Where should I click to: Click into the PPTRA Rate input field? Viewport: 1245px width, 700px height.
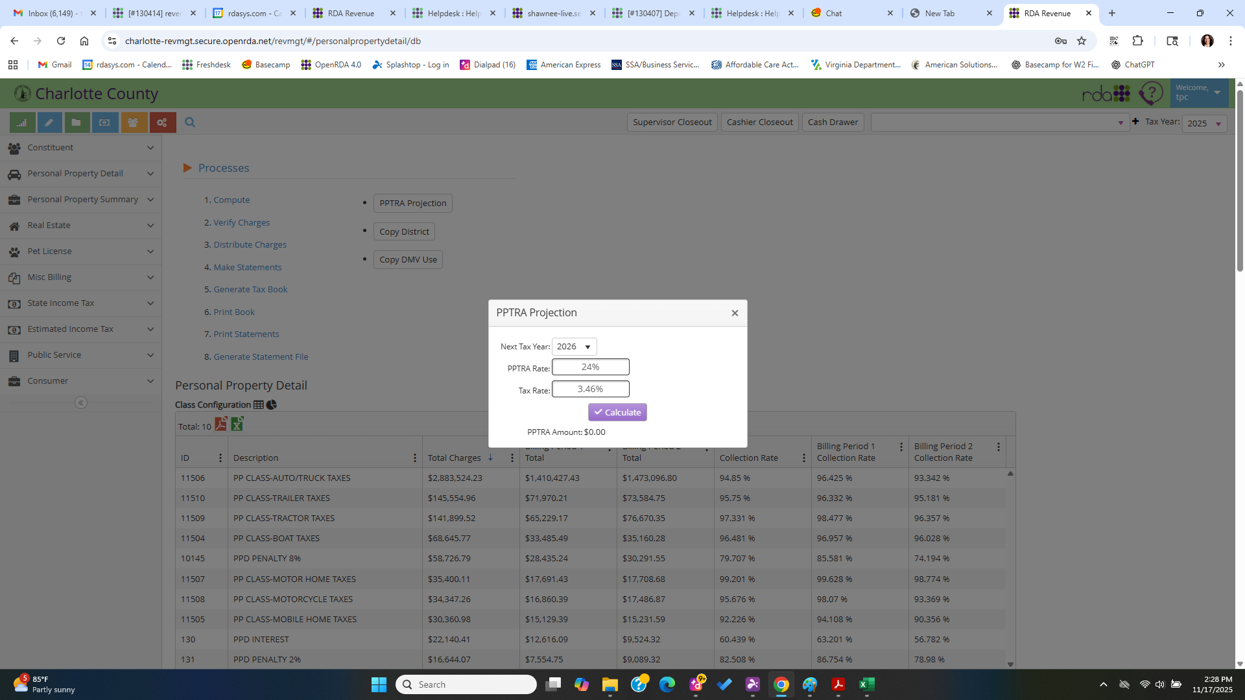590,367
